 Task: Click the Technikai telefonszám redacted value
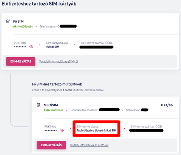[109, 110]
